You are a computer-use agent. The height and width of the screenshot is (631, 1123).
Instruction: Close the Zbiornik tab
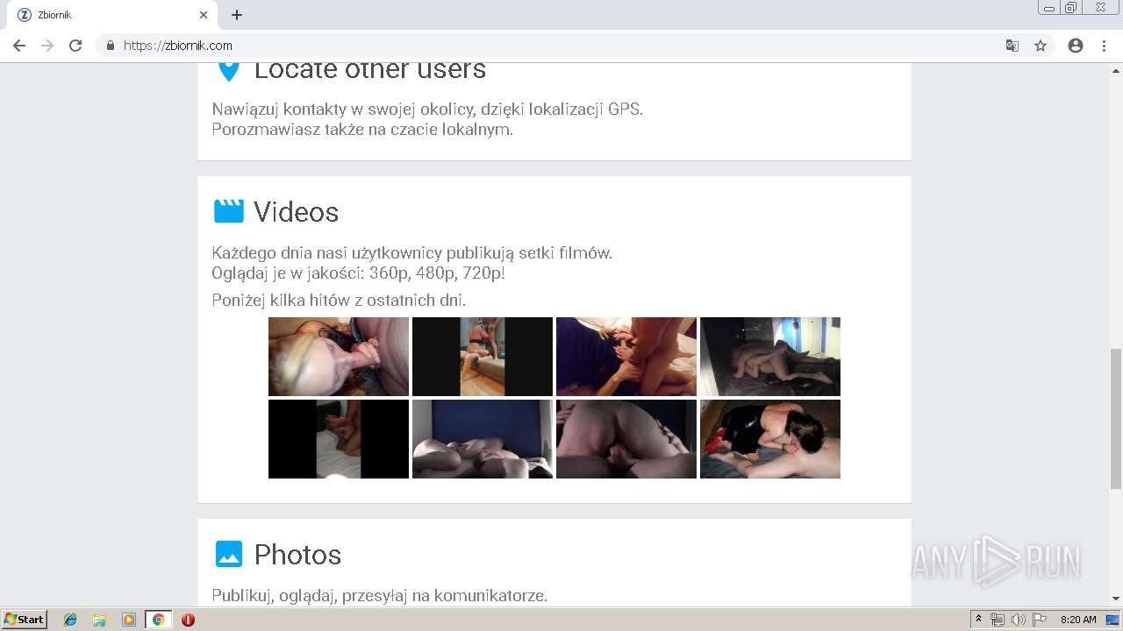pos(204,15)
